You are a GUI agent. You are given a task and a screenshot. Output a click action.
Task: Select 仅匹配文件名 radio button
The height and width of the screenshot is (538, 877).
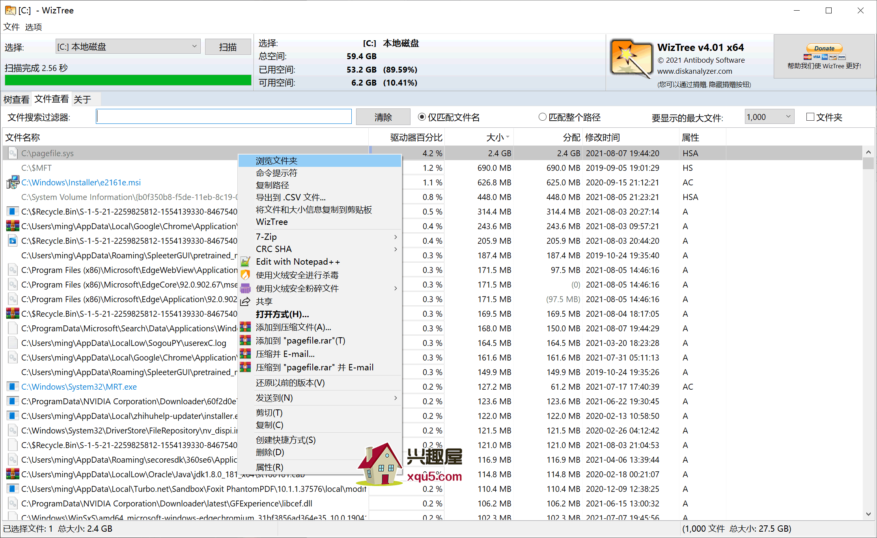[422, 117]
